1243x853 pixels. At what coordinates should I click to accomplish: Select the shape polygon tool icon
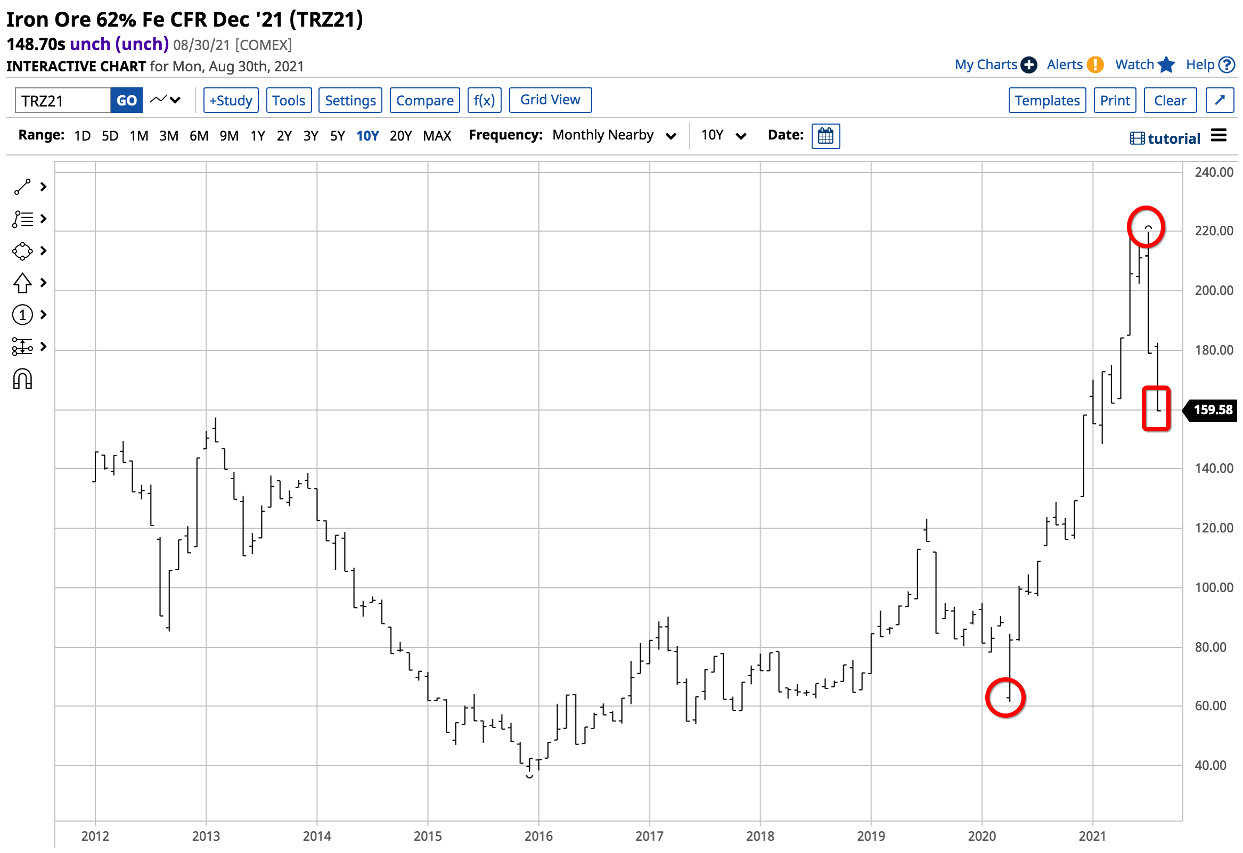pos(22,251)
